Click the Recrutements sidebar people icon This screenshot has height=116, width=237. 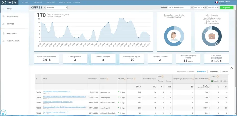click(3, 16)
